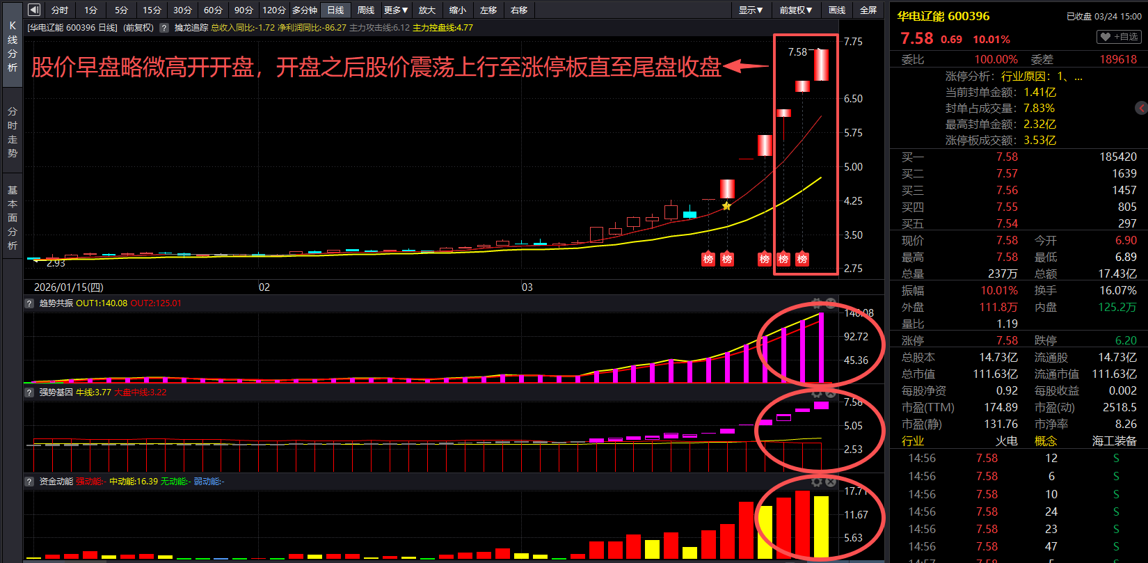Open the 基本面分析 side tab

point(13,218)
